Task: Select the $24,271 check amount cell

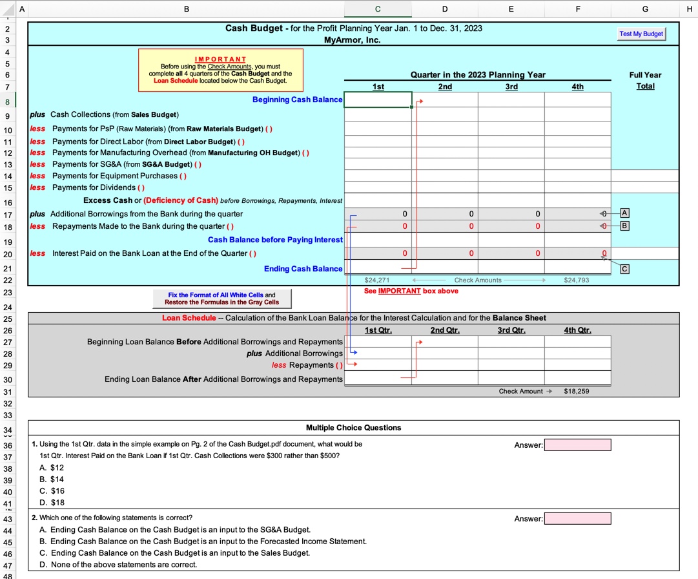Action: [x=378, y=280]
